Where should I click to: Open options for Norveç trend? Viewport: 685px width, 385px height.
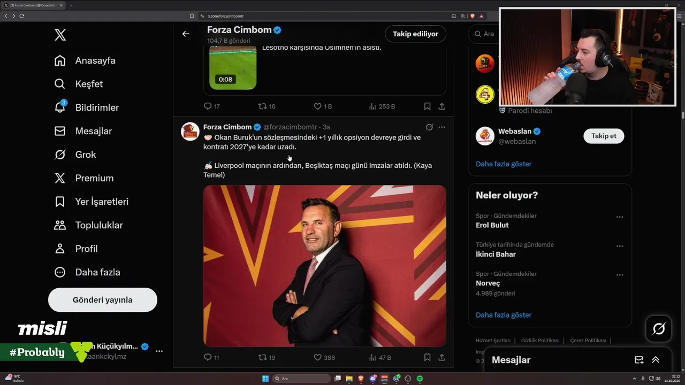620,275
